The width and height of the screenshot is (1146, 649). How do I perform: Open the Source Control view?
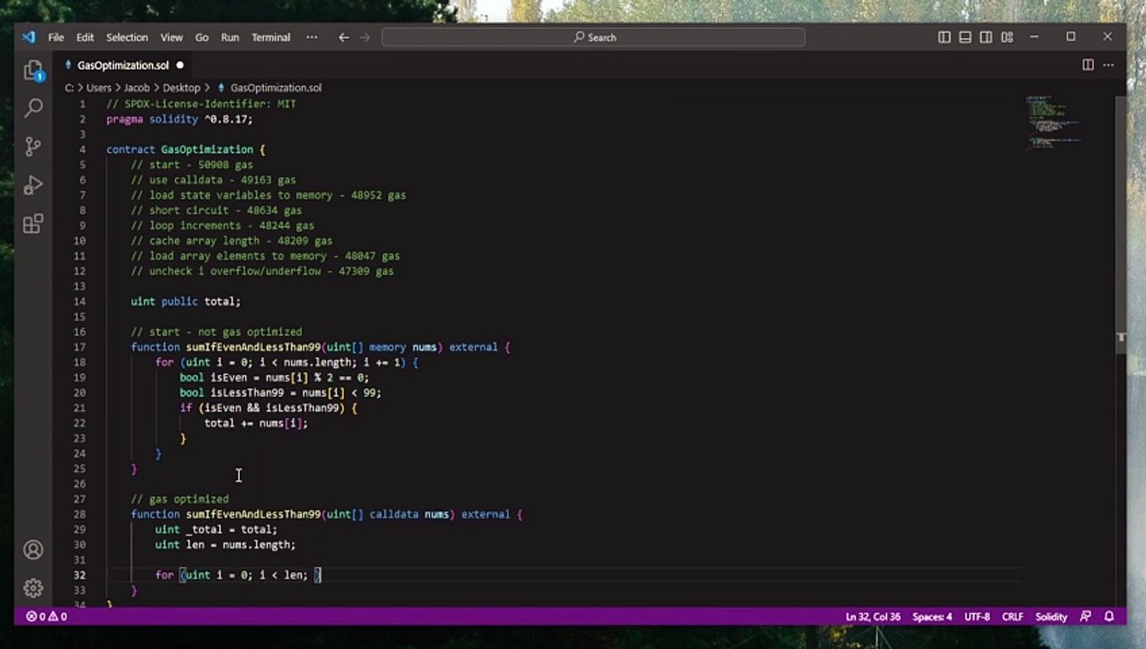(x=33, y=146)
